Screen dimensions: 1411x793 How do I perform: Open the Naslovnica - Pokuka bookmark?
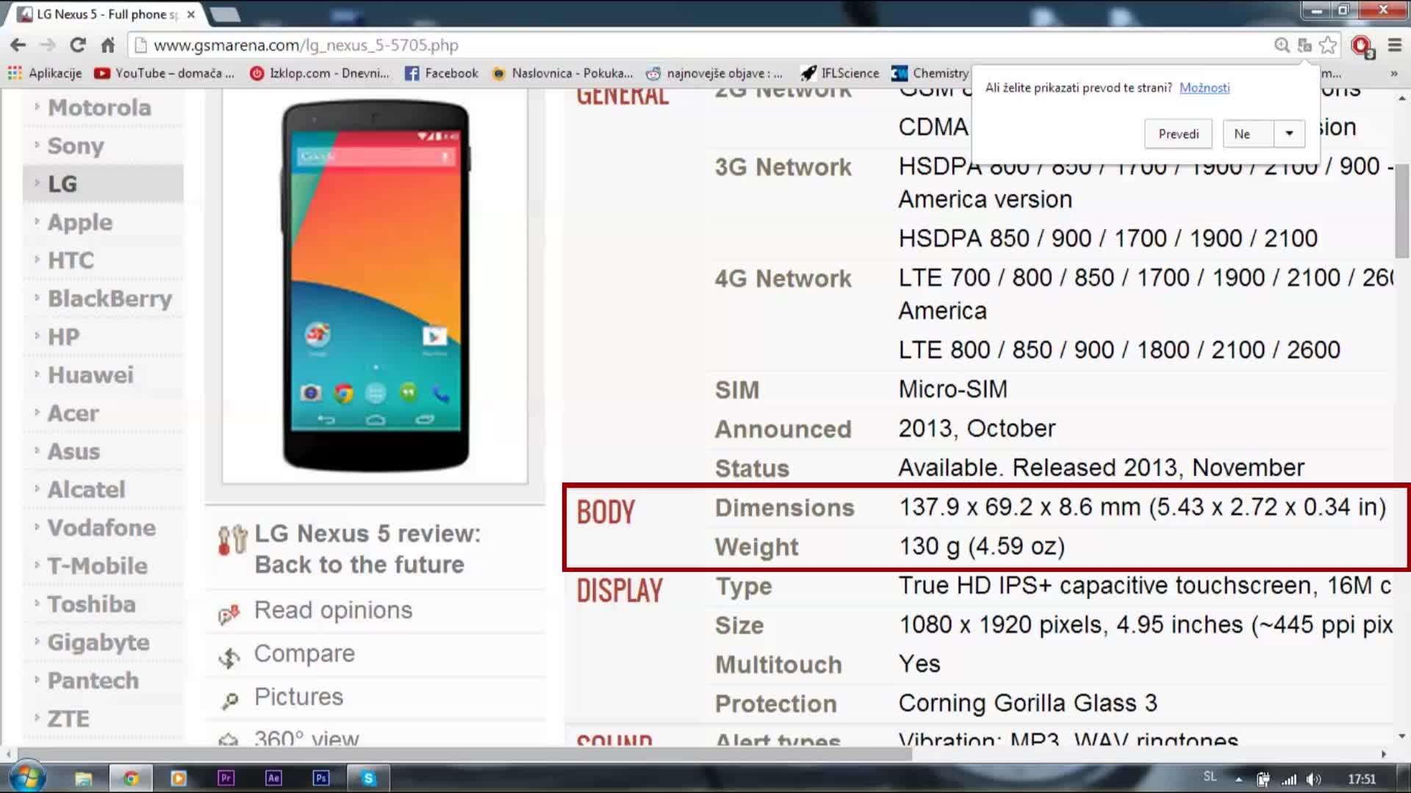pos(562,73)
